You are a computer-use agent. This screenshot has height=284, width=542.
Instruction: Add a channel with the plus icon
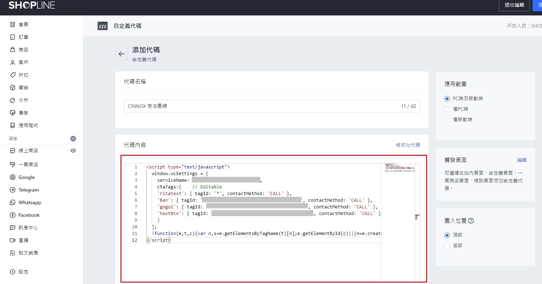point(73,139)
